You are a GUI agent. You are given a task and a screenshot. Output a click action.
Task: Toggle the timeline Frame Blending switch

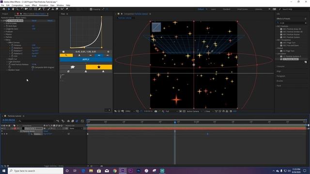pyautogui.click(x=73, y=121)
